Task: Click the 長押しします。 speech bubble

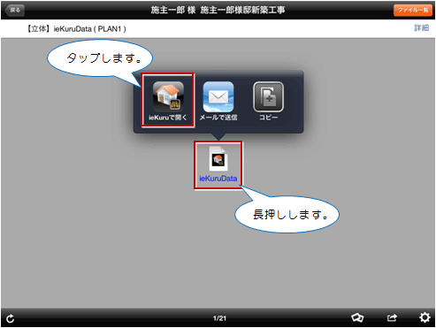Action: pyautogui.click(x=287, y=215)
